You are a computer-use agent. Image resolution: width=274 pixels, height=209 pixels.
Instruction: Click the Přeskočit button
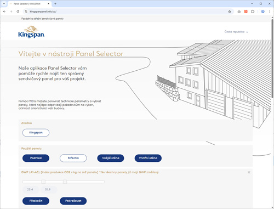tap(36, 201)
